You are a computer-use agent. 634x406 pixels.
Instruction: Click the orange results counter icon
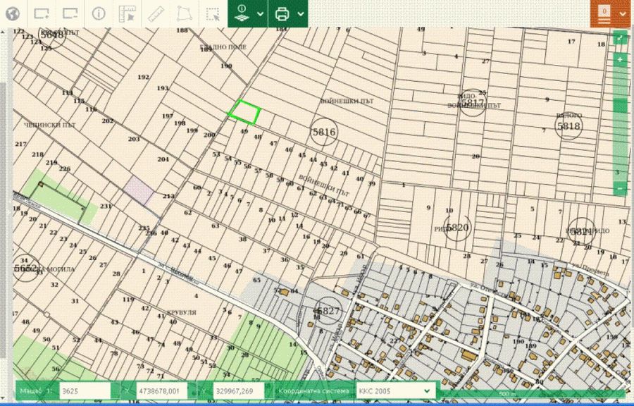[x=604, y=13]
